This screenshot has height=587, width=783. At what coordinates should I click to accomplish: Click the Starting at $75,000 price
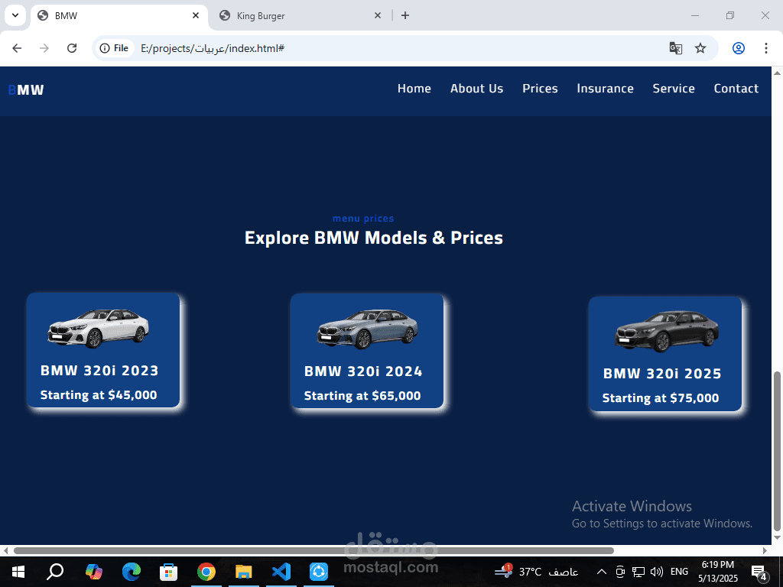click(661, 397)
